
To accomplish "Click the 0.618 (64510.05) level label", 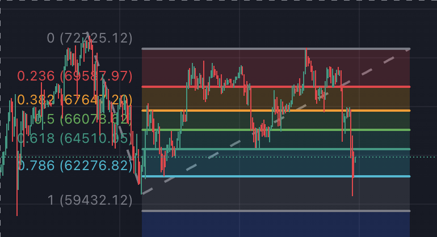I will click(x=74, y=138).
